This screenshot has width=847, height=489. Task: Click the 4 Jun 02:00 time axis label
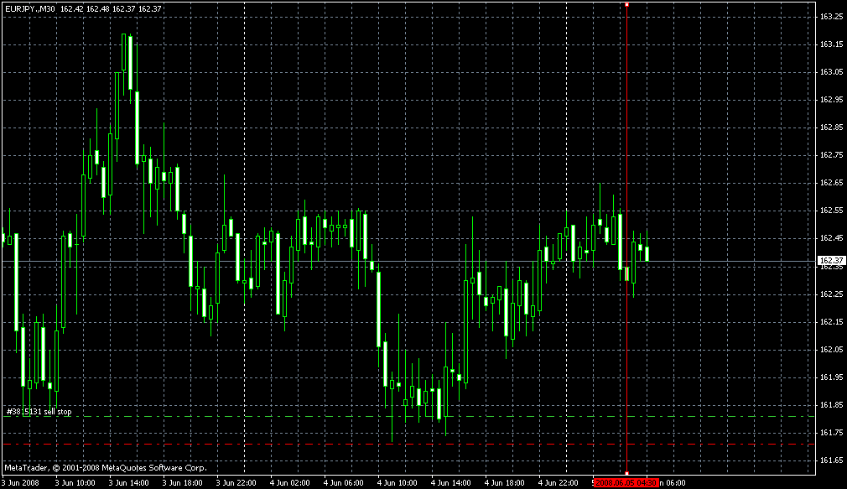coord(290,482)
